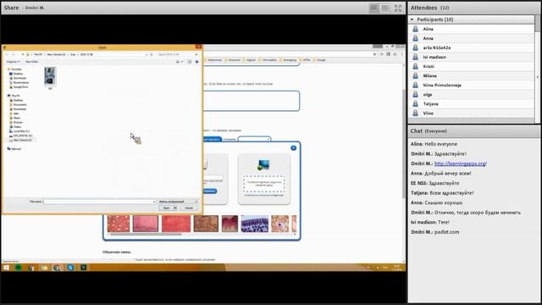Click the dashed drop zone for image upload

[264, 184]
